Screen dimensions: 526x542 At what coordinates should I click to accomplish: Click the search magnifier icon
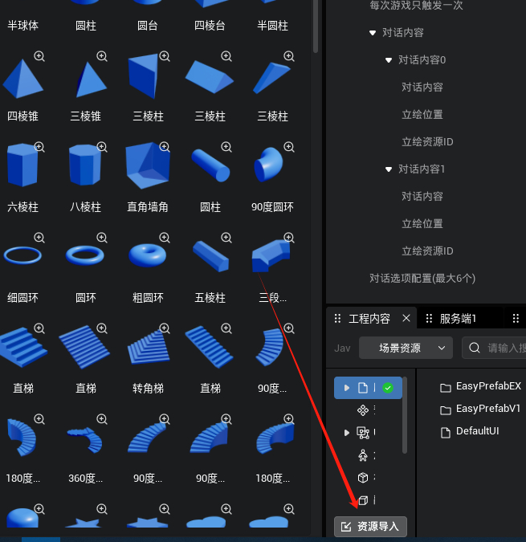pos(475,348)
